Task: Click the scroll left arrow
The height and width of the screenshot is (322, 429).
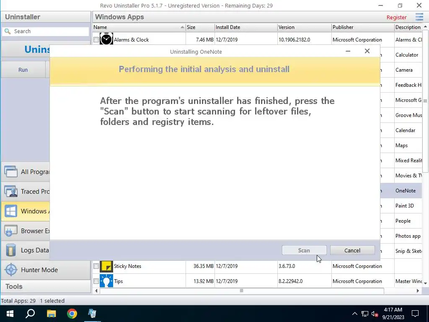Action: pos(96,291)
